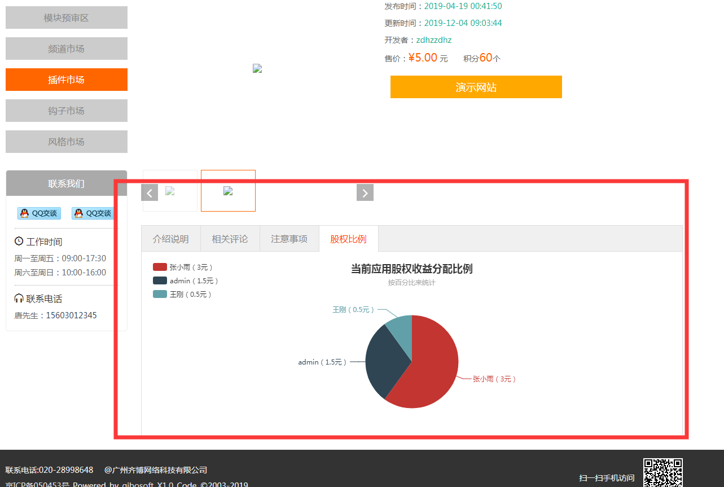The image size is (724, 487).
Task: Open 频道市场 in the sidebar
Action: pyautogui.click(x=67, y=49)
